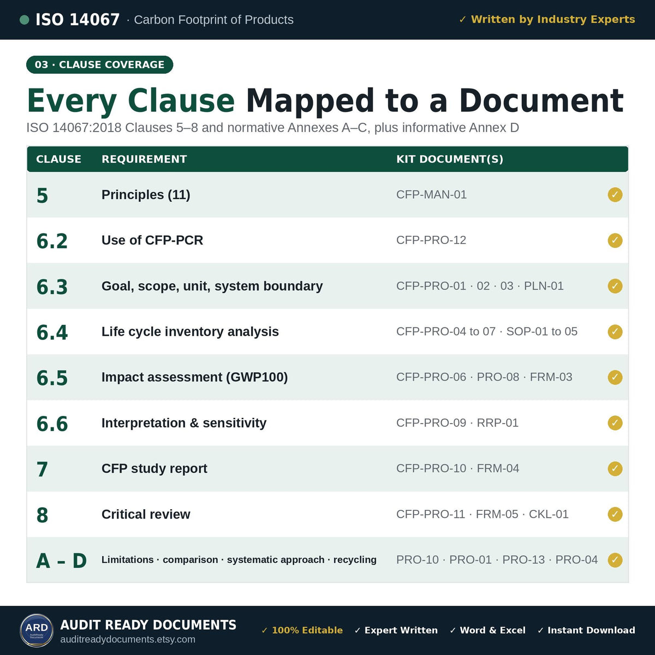The width and height of the screenshot is (655, 655).
Task: Click the Instant Download footer text
Action: tap(586, 630)
